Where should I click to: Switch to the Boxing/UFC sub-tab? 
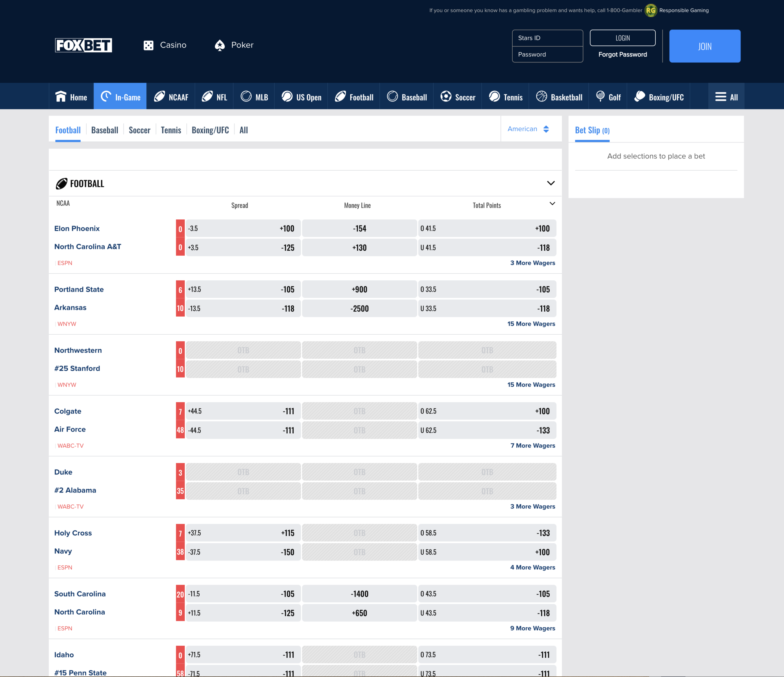[210, 130]
